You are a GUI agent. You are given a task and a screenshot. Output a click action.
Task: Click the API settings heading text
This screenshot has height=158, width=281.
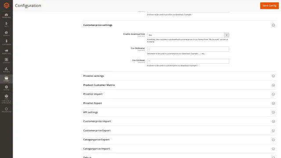point(90,112)
